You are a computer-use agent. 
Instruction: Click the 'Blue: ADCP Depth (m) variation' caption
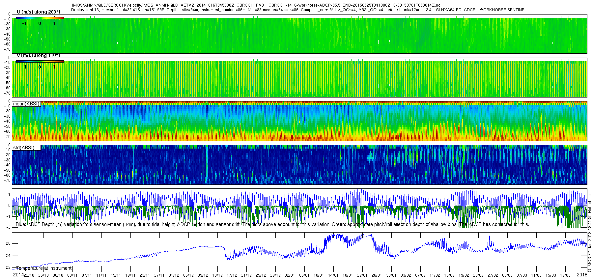[x=272, y=224]
